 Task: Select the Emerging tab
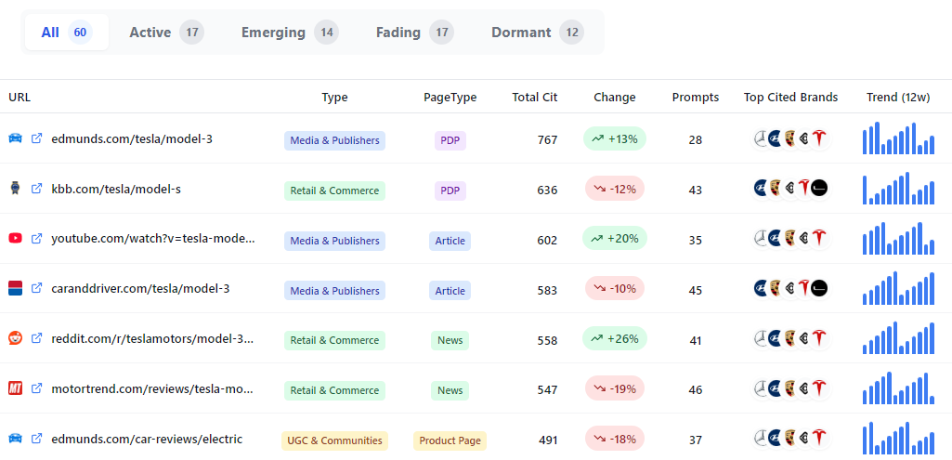click(x=289, y=33)
